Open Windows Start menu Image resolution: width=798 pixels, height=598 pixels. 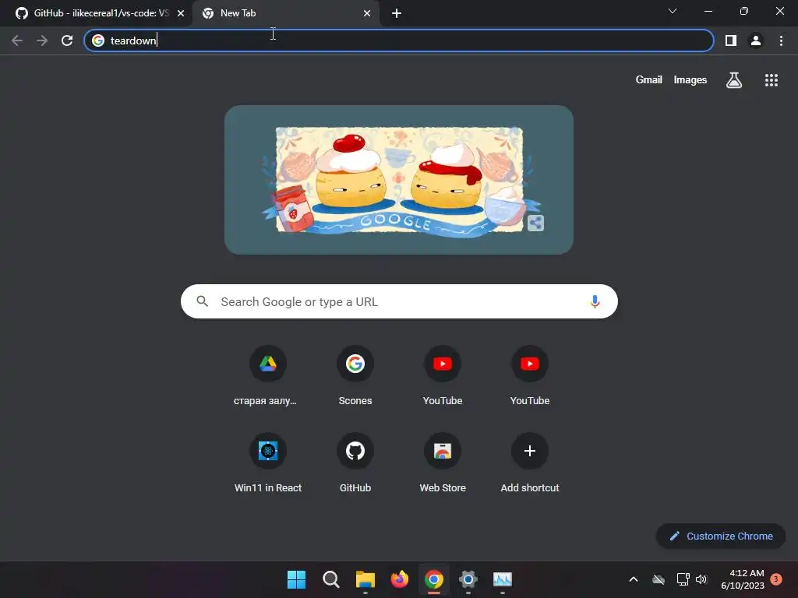pos(296,579)
